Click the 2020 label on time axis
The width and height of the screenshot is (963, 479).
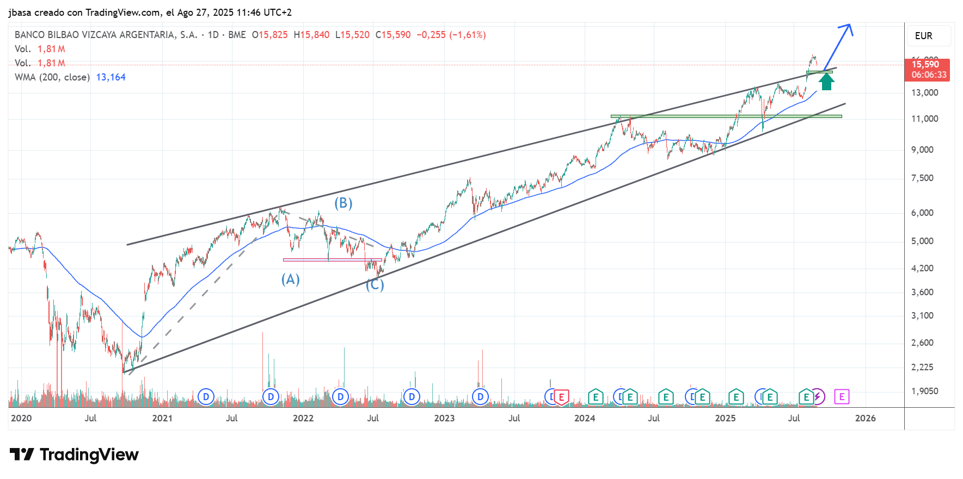coord(21,418)
